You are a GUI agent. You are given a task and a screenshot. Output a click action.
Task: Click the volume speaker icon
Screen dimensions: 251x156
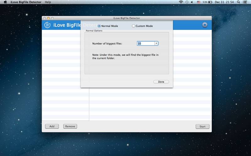pos(192,2)
